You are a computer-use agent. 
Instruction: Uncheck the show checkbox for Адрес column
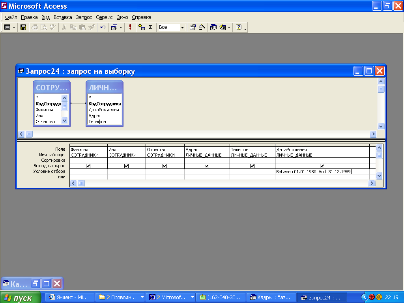pyautogui.click(x=207, y=166)
